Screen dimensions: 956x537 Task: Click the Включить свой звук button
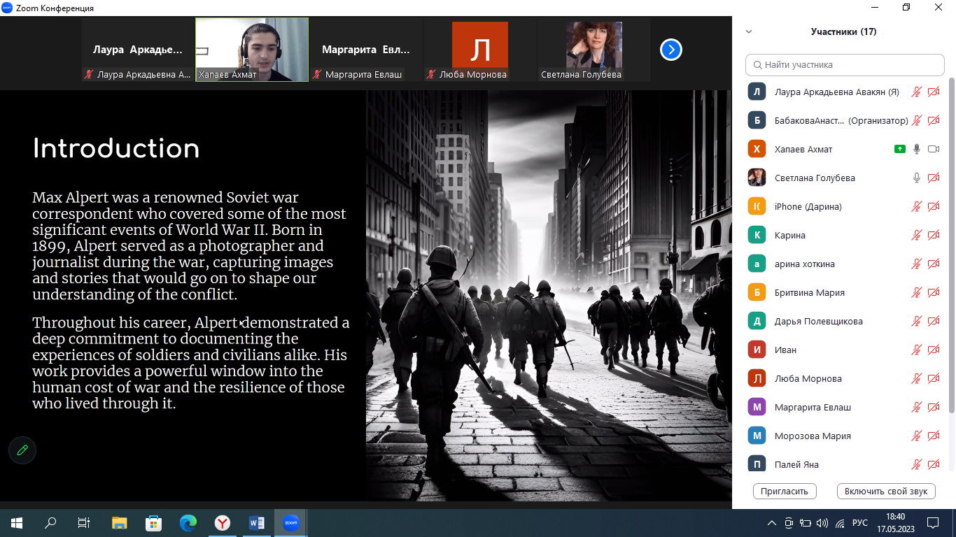point(885,491)
